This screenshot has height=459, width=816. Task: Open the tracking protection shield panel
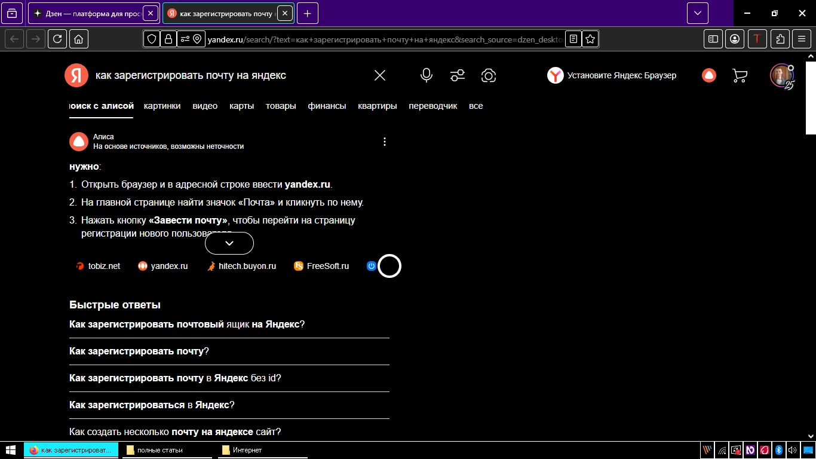(152, 39)
